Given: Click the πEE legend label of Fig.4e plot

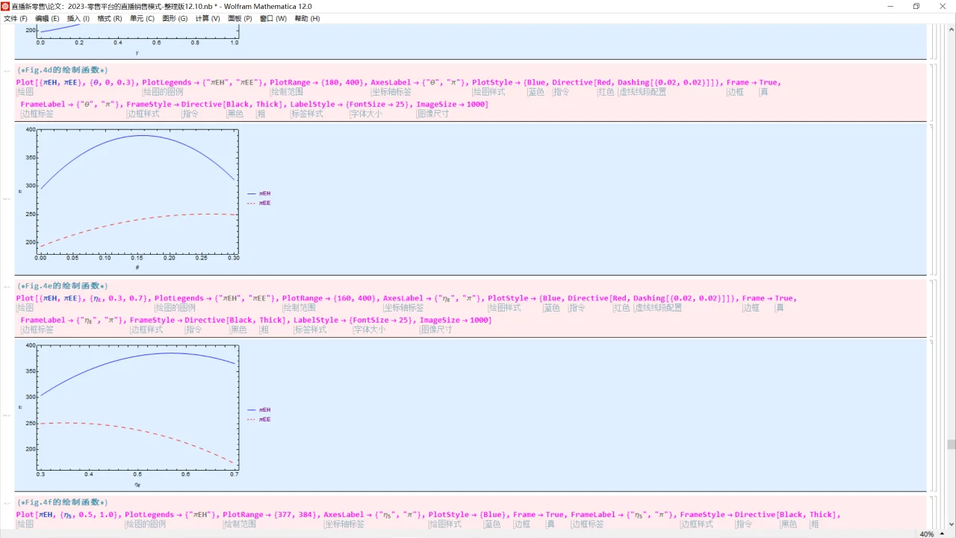Looking at the screenshot, I should tap(264, 420).
